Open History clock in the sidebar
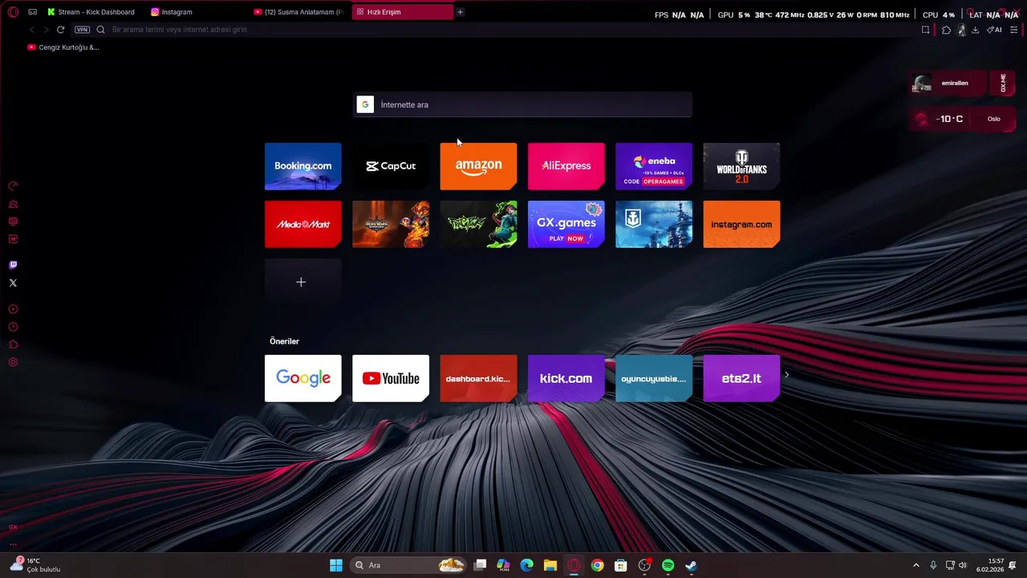Viewport: 1027px width, 578px height. tap(13, 327)
